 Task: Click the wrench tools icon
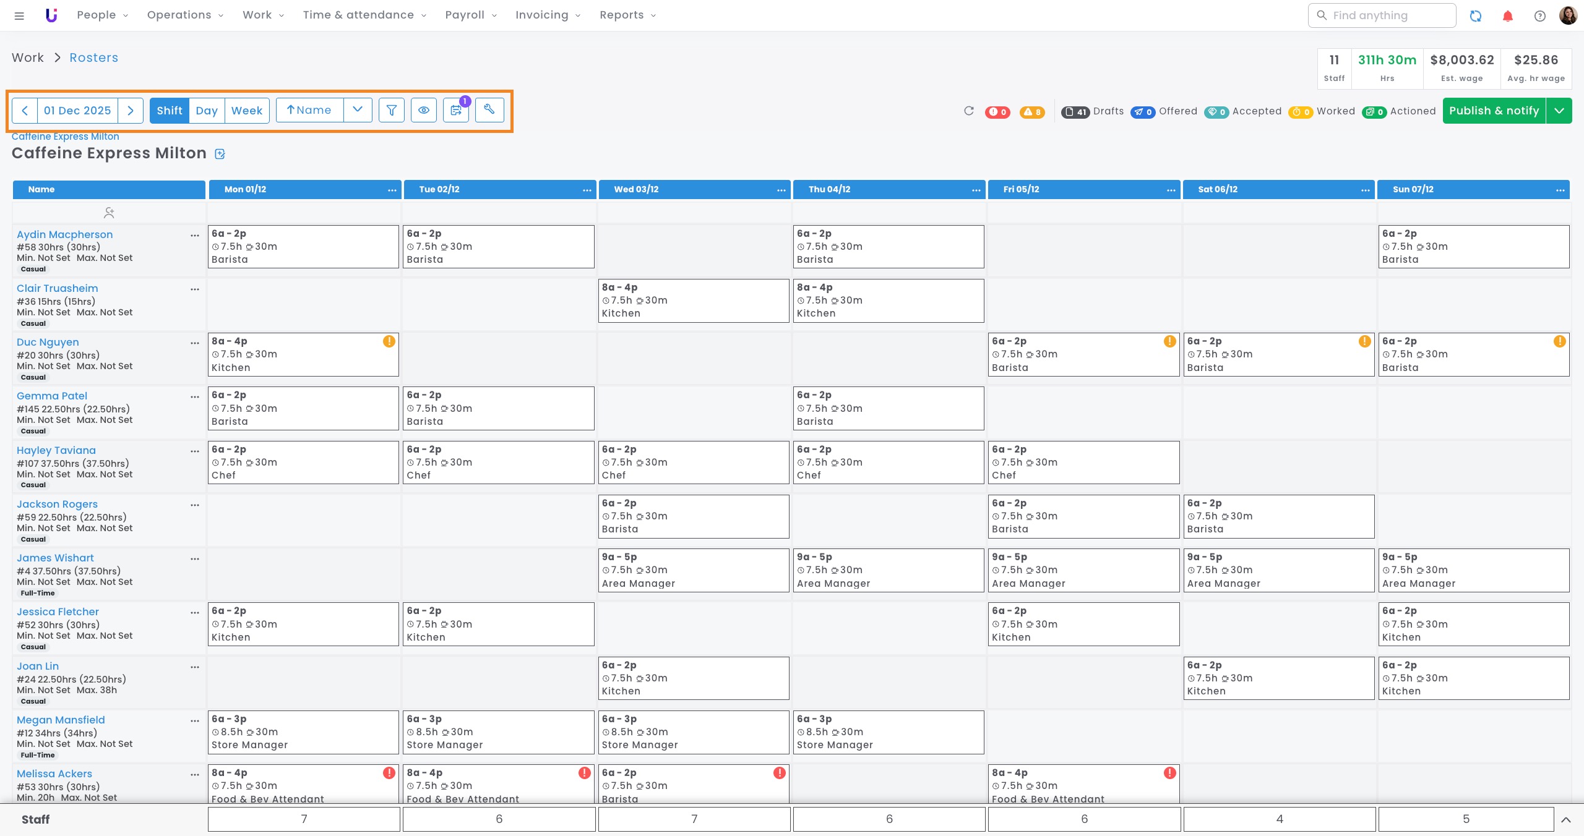[x=489, y=110]
